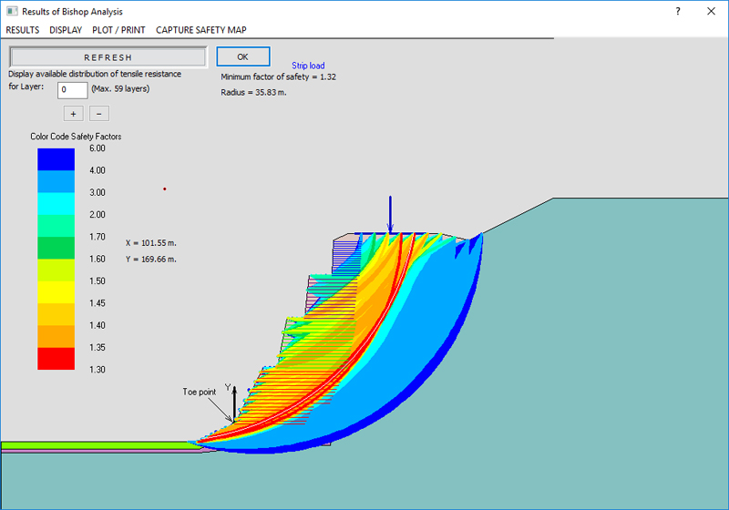Click the green 1.60 safety factor swatch
Viewport: 729px width, 510px height.
56,248
